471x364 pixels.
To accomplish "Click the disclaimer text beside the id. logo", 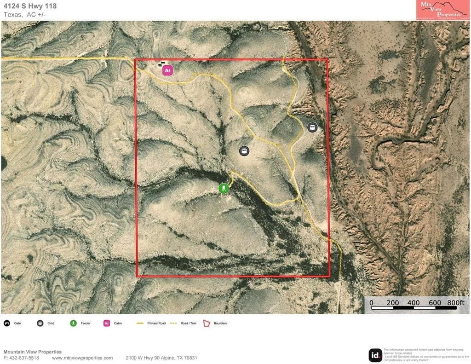I will pyautogui.click(x=426, y=355).
